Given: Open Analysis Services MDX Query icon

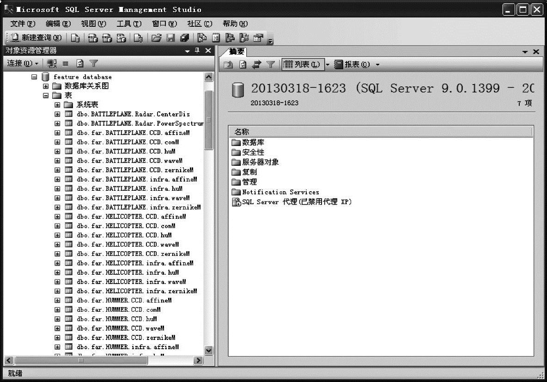Looking at the screenshot, I should click(x=92, y=38).
